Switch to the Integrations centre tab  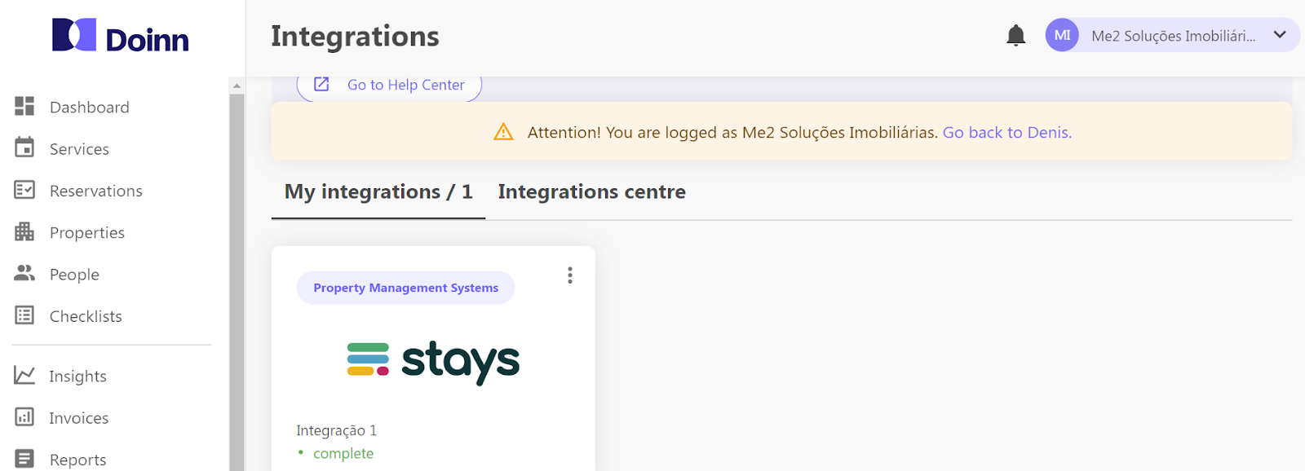[x=592, y=192]
